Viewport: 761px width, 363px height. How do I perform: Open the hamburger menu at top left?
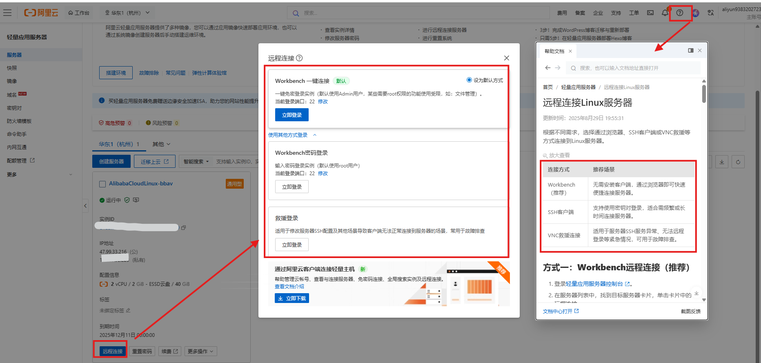(7, 13)
